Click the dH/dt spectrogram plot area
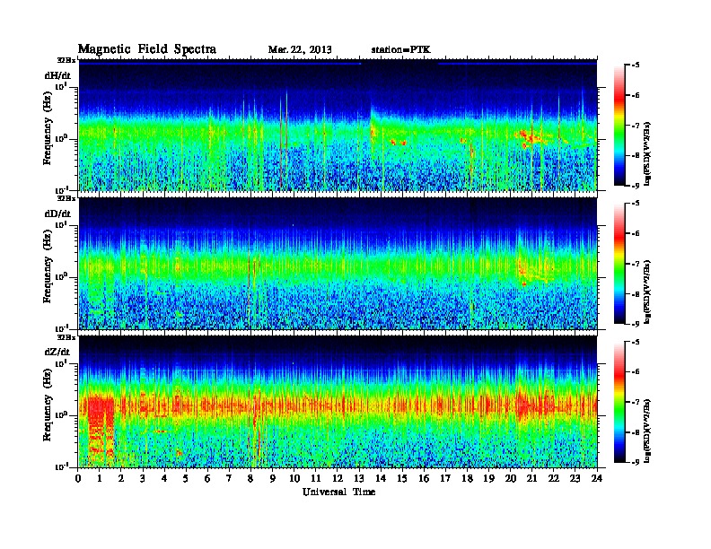The width and height of the screenshot is (711, 549). coord(338,125)
